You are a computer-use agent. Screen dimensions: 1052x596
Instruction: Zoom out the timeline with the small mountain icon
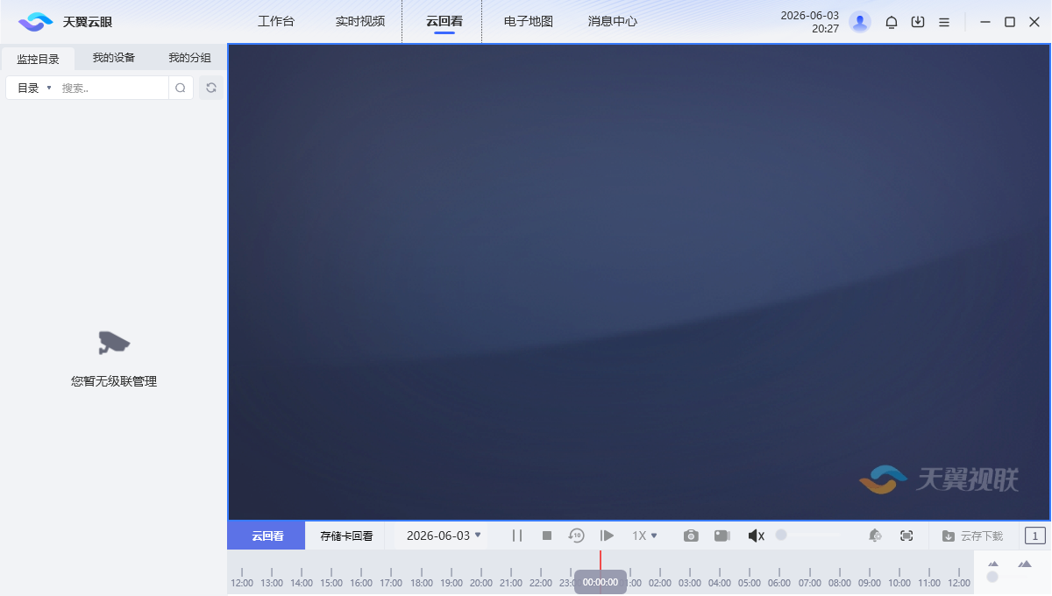coord(993,564)
